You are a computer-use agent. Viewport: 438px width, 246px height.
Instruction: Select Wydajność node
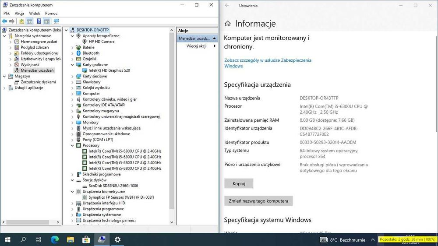[x=30, y=65]
